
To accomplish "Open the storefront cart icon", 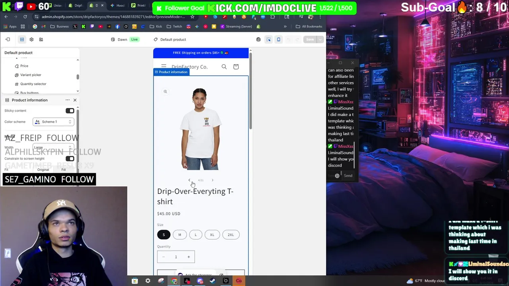I will (x=236, y=67).
